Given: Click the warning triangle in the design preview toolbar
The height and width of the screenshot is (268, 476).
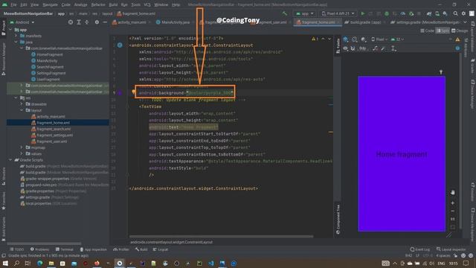Looking at the screenshot, I should pos(457,39).
